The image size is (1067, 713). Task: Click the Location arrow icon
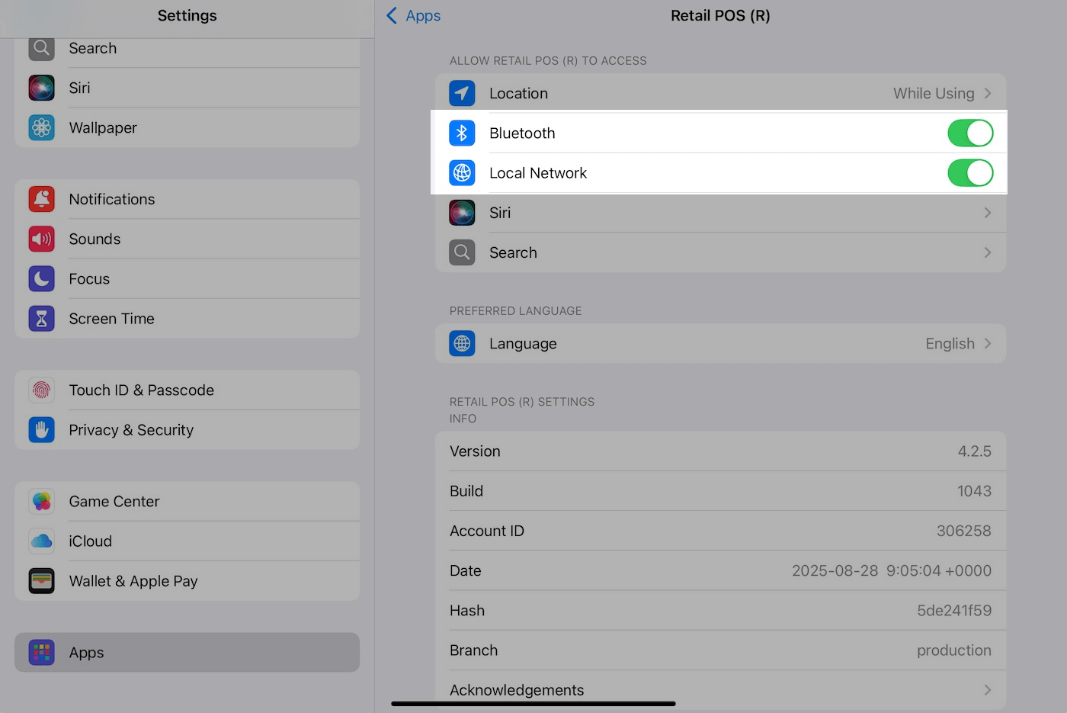462,93
